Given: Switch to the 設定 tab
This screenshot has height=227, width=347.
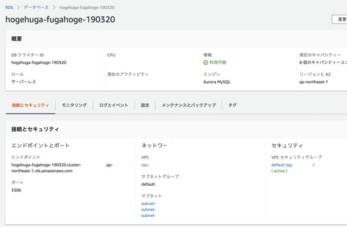Looking at the screenshot, I should click(145, 105).
